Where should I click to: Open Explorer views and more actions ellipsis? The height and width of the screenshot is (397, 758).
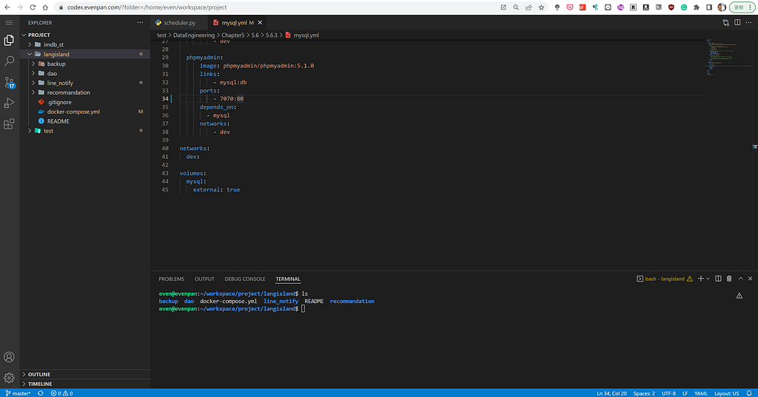pyautogui.click(x=140, y=23)
